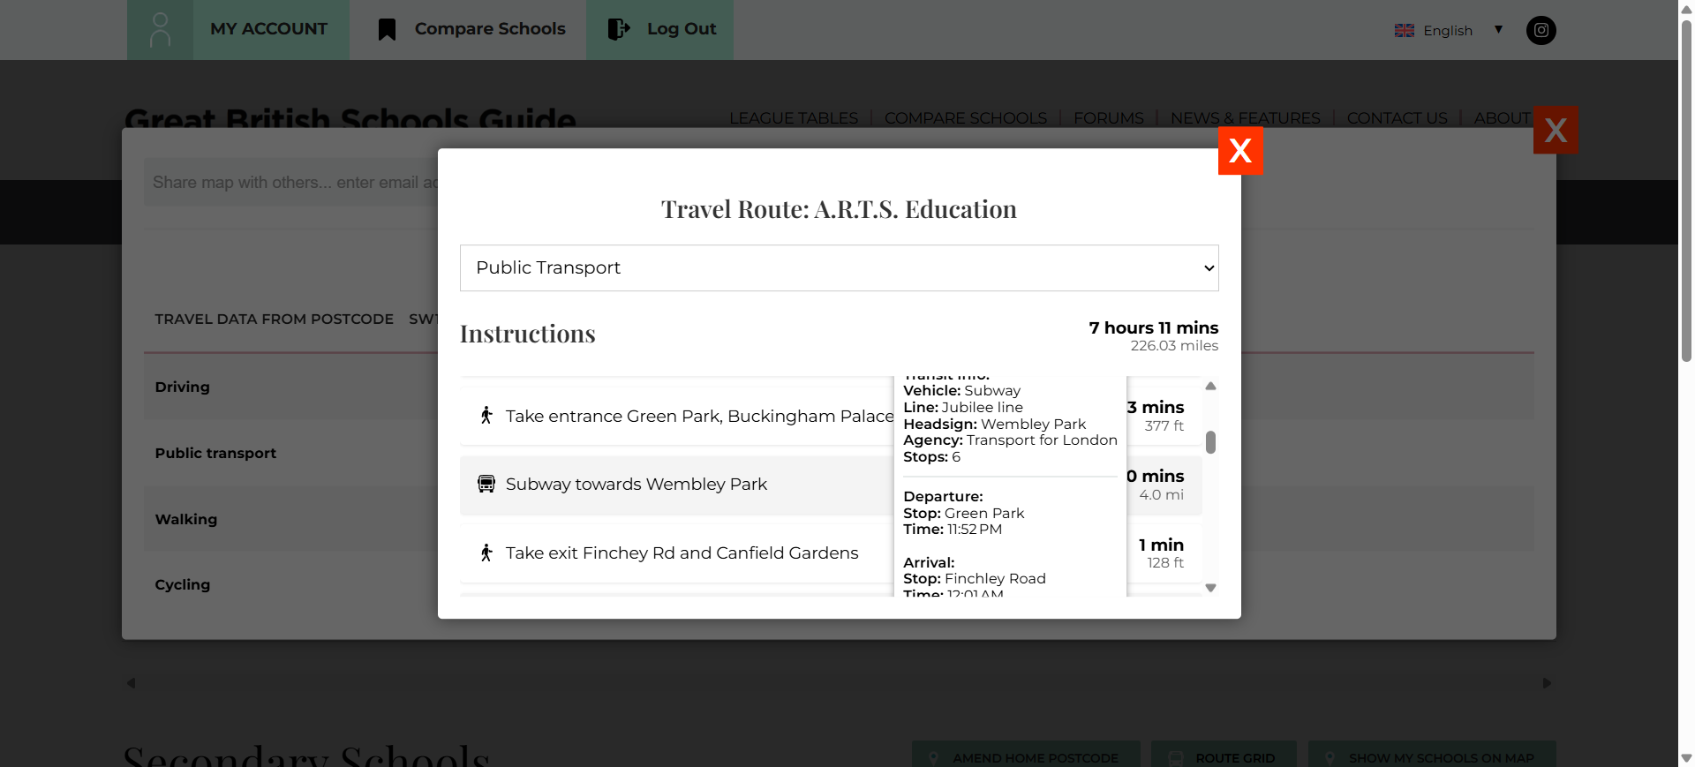
Task: Click the subway icon beside Wembley Park step
Action: 486,484
